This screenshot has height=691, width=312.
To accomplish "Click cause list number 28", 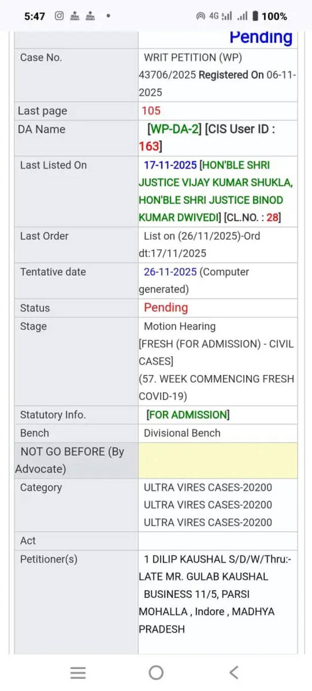I will click(272, 218).
